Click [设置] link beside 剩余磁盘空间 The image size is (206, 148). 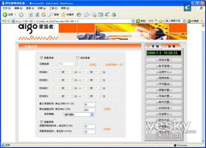(x=107, y=109)
